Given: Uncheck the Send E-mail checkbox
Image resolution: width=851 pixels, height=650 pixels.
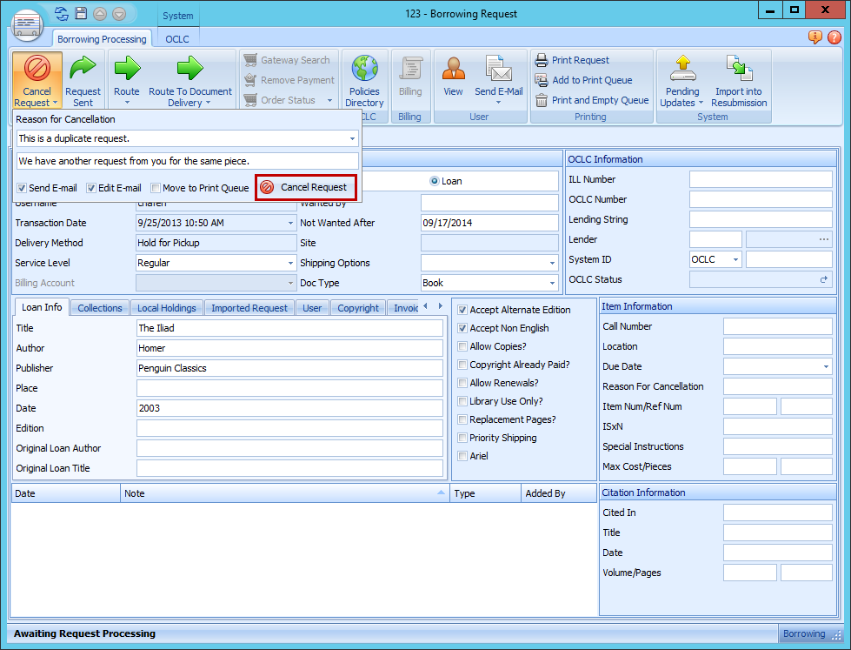Looking at the screenshot, I should (x=22, y=187).
